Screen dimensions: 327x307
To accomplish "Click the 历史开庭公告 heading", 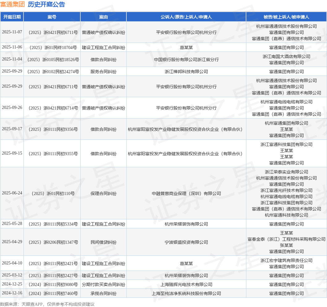I will tap(46, 4).
